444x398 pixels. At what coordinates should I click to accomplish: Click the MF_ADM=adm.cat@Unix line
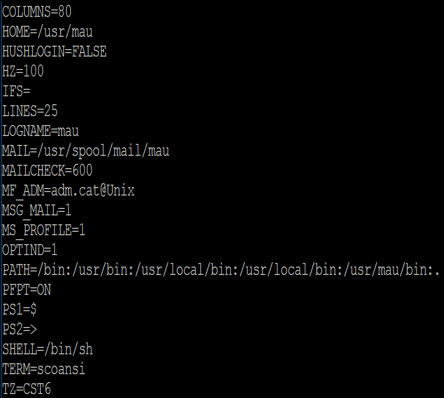click(68, 191)
